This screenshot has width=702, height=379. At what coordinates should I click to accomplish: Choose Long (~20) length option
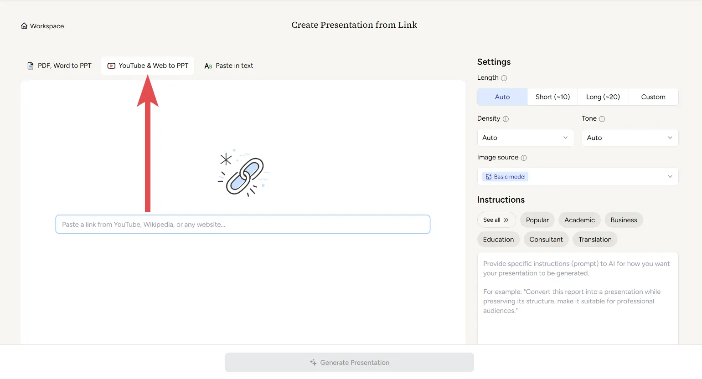pos(603,97)
